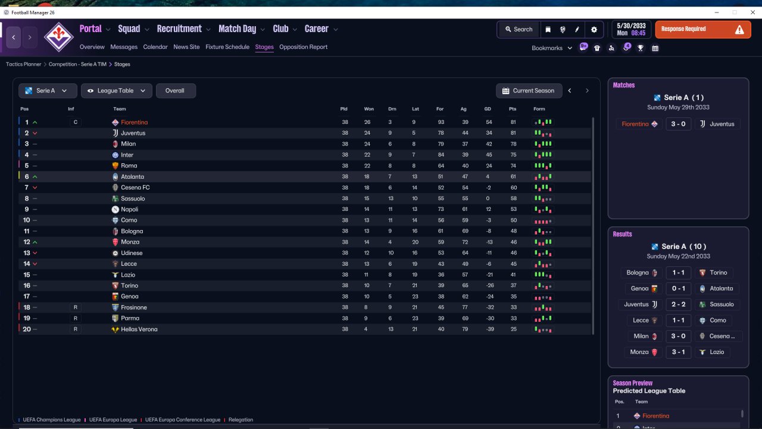
Task: Expand the Match Day menu
Action: 242,29
